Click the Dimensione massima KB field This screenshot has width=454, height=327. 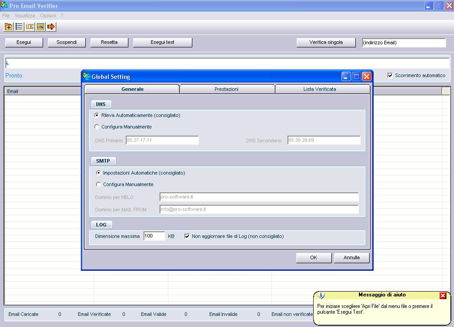click(x=154, y=236)
